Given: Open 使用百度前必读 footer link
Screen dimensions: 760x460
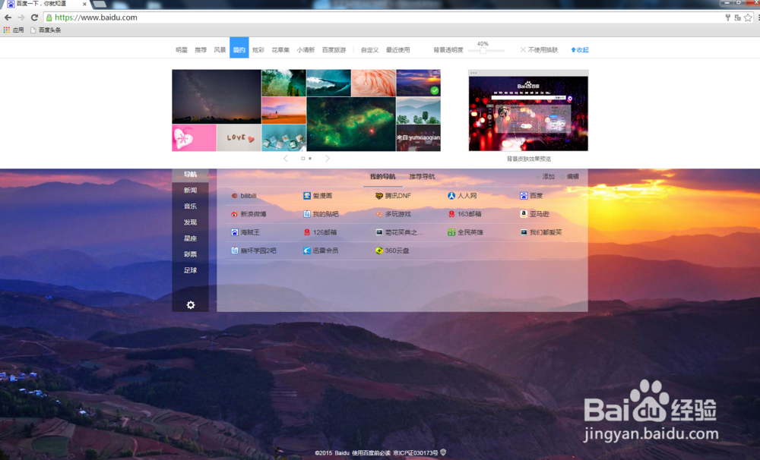Looking at the screenshot, I should click(x=371, y=452).
